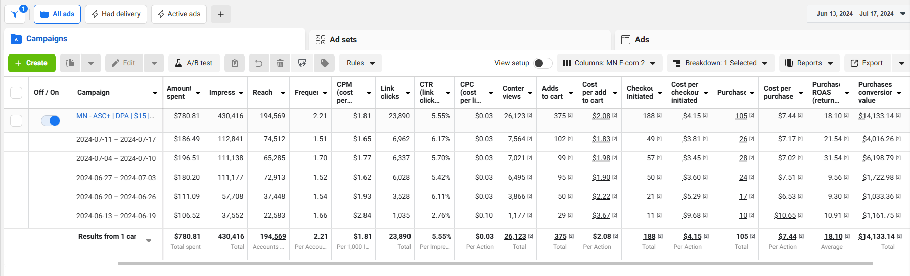
Task: Click the undo arrow icon
Action: (x=259, y=63)
